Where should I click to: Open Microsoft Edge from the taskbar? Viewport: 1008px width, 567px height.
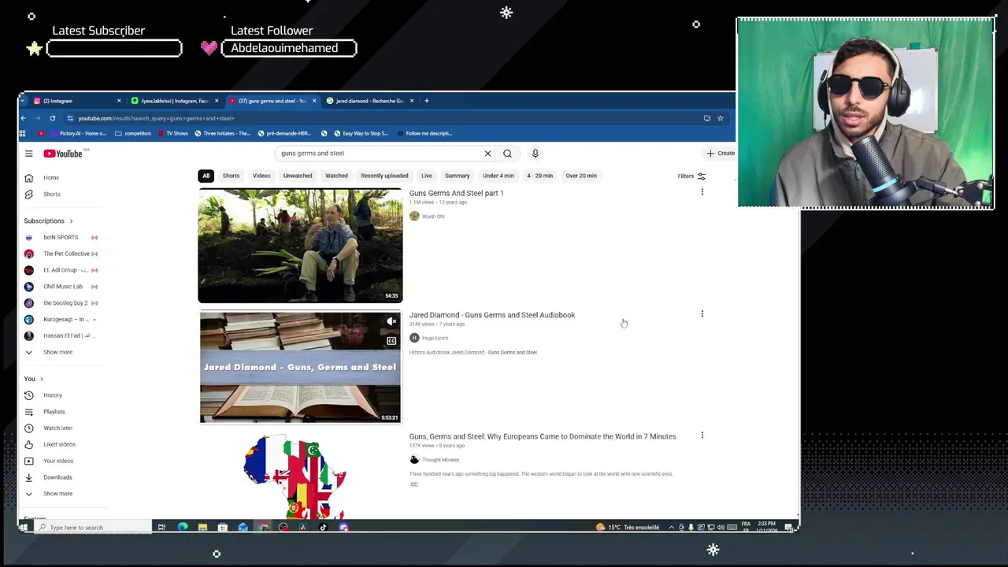[x=183, y=528]
